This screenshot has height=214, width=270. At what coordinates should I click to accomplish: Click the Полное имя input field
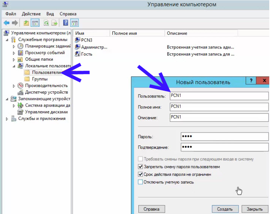pos(219,107)
